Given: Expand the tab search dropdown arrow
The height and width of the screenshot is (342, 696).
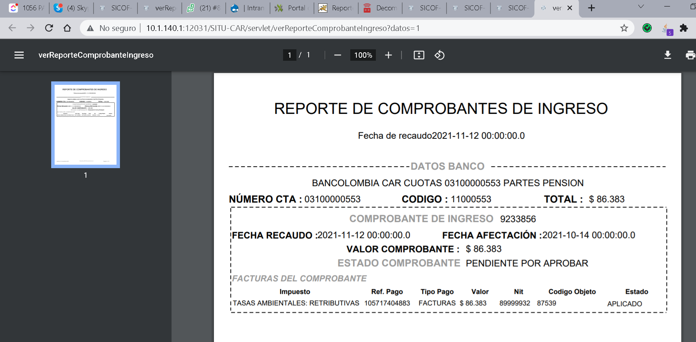Looking at the screenshot, I should pos(641,7).
